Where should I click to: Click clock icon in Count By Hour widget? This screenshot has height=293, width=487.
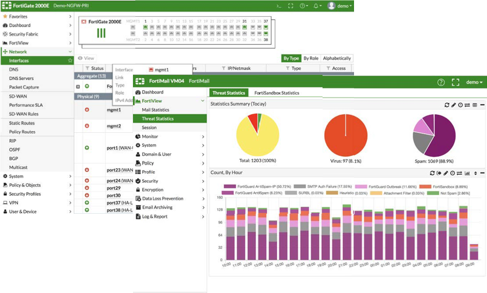[453, 173]
